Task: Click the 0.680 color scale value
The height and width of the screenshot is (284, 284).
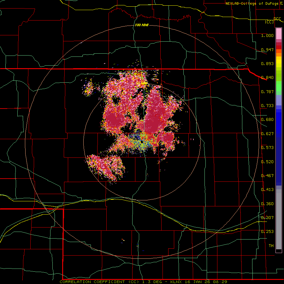Action: point(267,120)
